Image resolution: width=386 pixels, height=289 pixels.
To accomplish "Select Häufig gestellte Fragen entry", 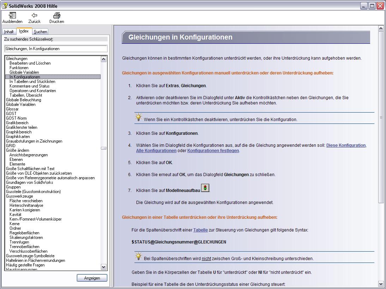I will tap(25, 265).
